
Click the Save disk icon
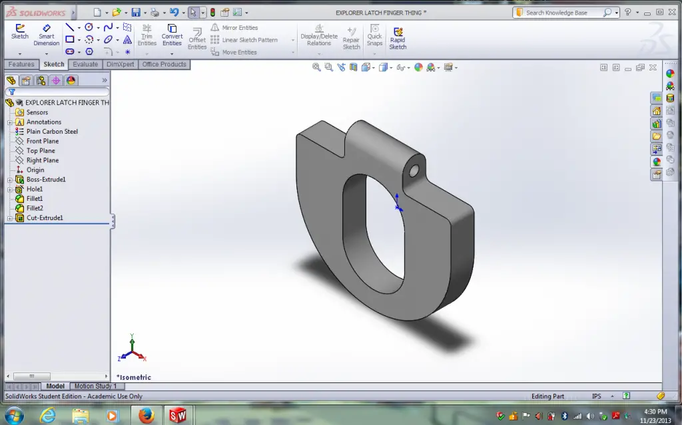pos(136,13)
